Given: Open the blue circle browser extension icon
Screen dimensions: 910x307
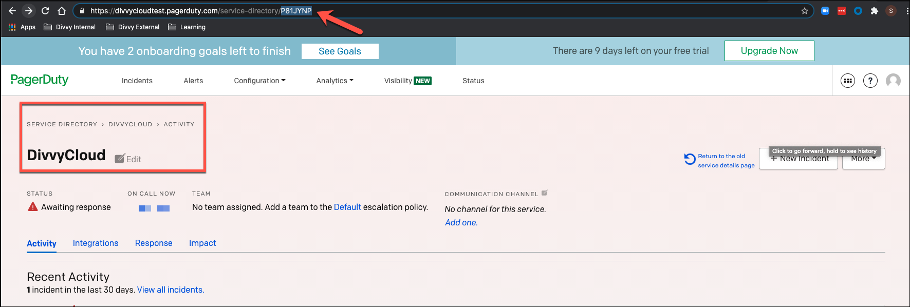Looking at the screenshot, I should (x=858, y=11).
